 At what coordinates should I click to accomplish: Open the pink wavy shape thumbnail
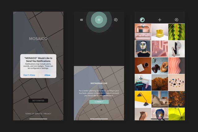(x=177, y=66)
